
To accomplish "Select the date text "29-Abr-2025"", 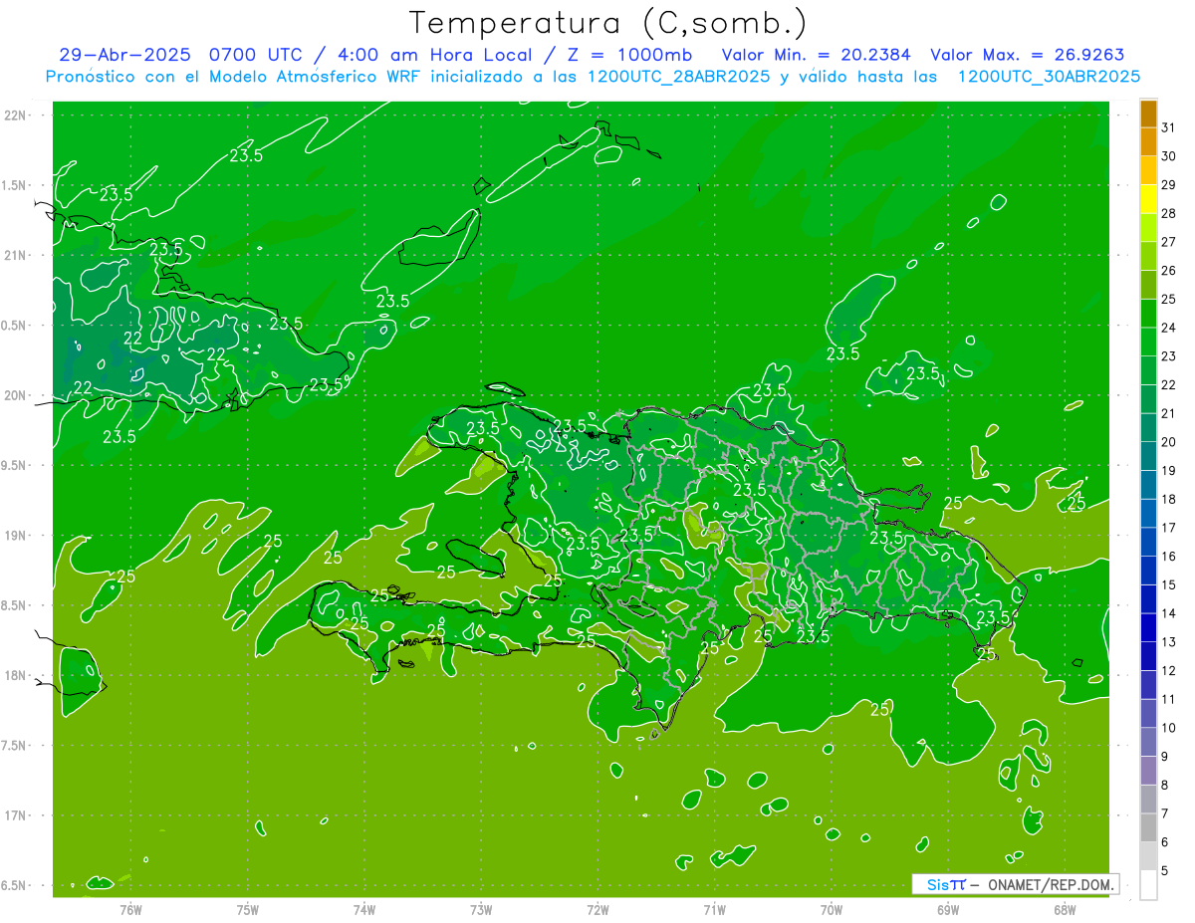I will pyautogui.click(x=126, y=56).
